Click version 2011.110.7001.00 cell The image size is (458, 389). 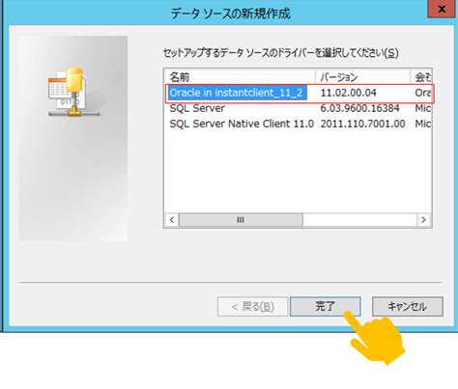pyautogui.click(x=362, y=124)
